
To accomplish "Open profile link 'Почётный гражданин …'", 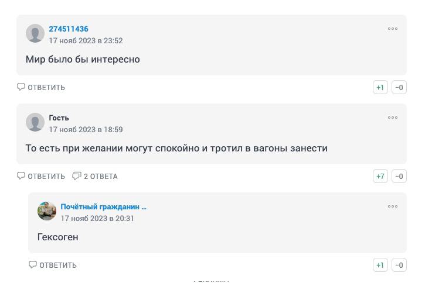I will [103, 207].
